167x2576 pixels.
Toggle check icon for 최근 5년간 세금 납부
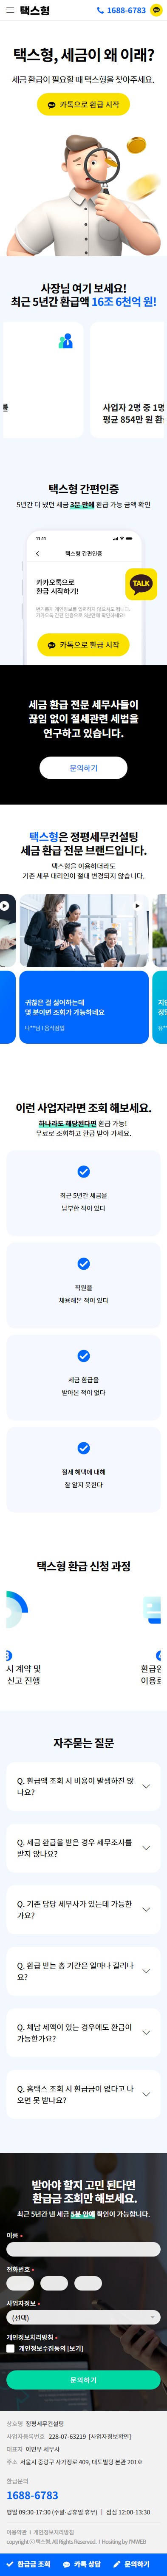tap(83, 1171)
